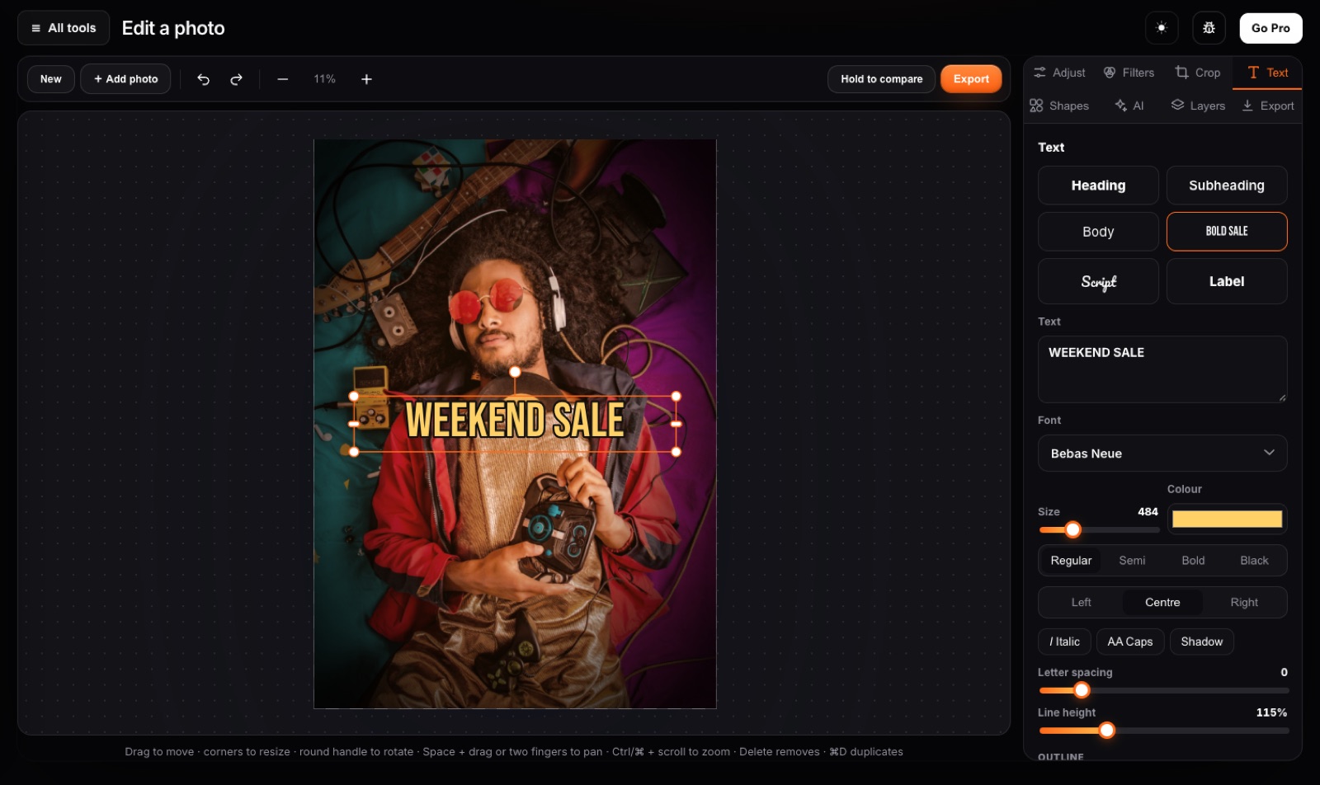
Task: Add a Subheading text preset
Action: [1227, 186]
